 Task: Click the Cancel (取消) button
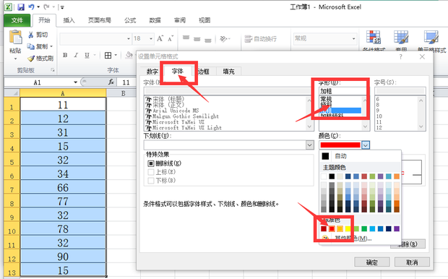coord(412,262)
